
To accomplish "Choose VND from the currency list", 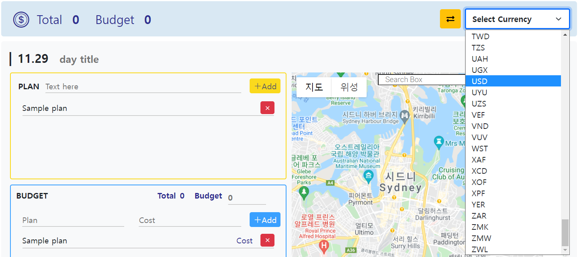I will 513,126.
